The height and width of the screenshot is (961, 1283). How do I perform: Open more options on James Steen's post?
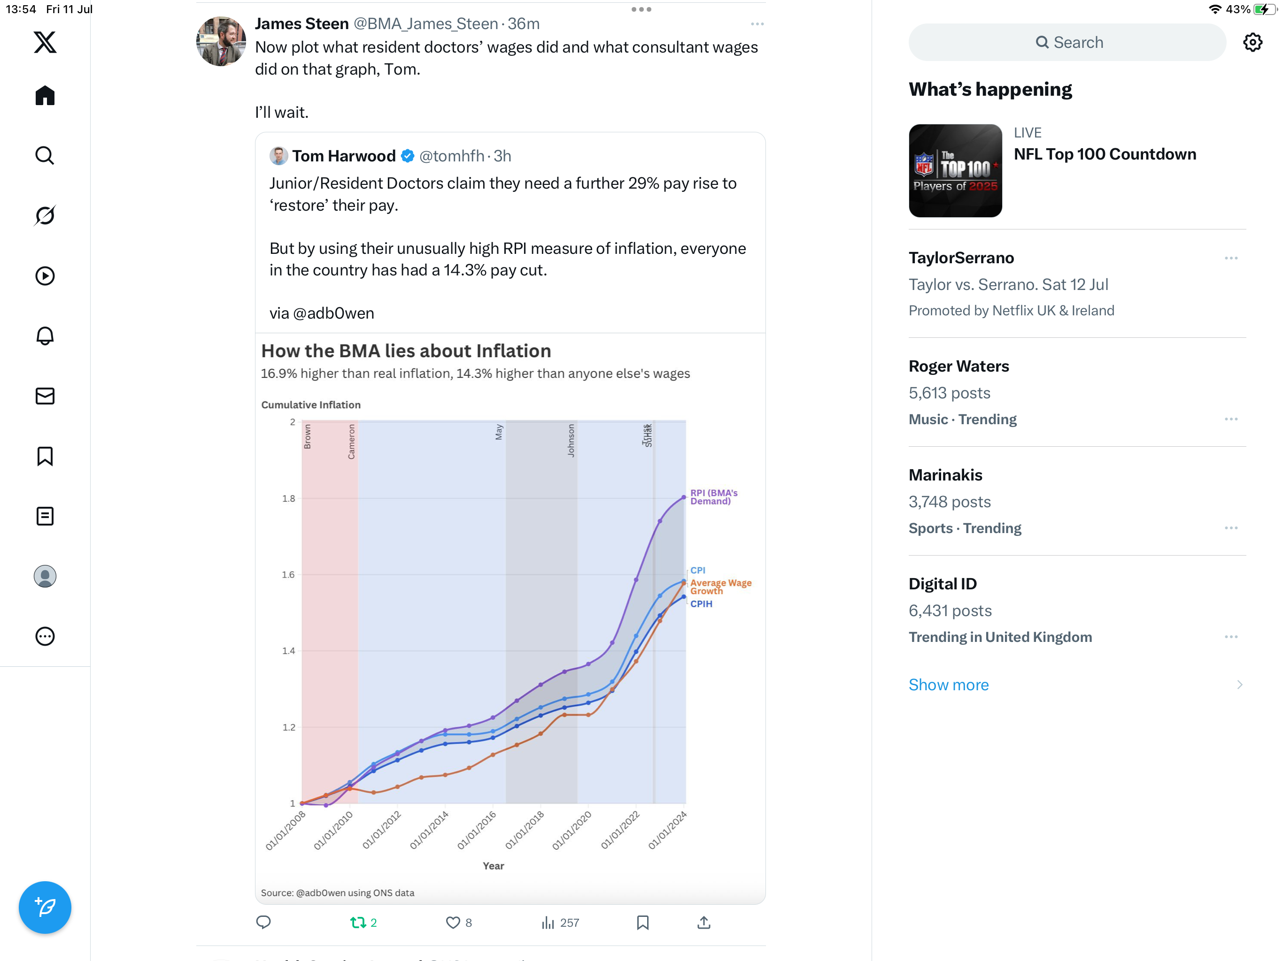[757, 24]
